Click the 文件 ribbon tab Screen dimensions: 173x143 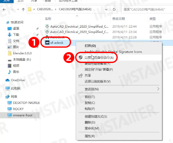(7, 1)
